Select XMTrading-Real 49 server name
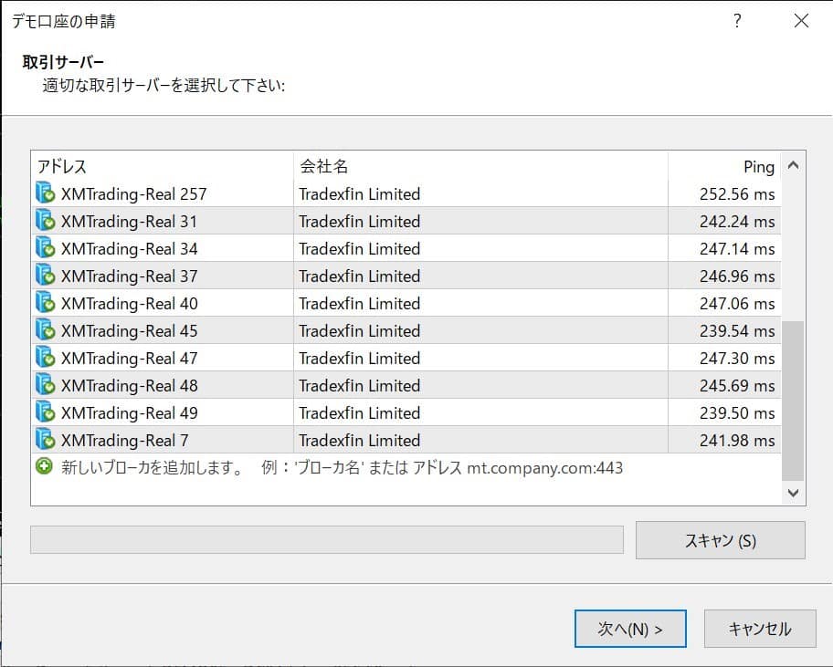833x667 pixels. (x=129, y=413)
